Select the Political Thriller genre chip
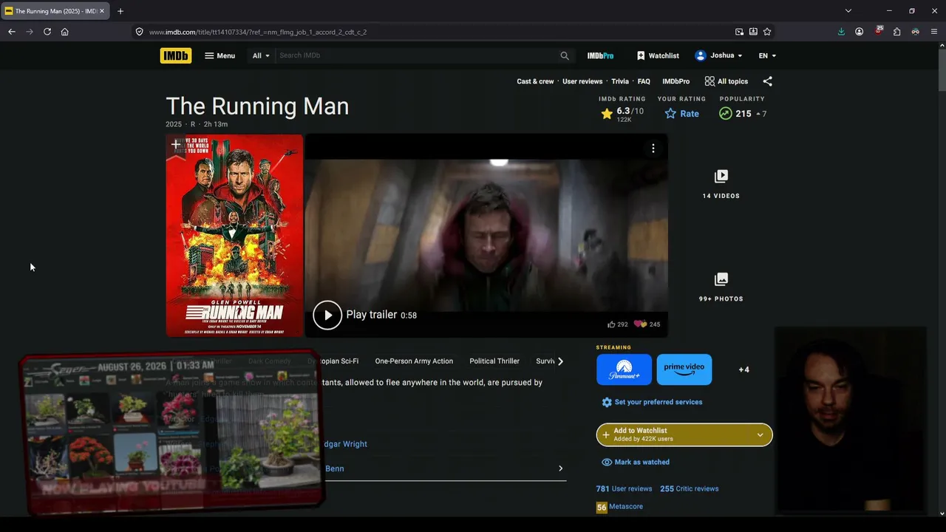The image size is (946, 532). (494, 361)
